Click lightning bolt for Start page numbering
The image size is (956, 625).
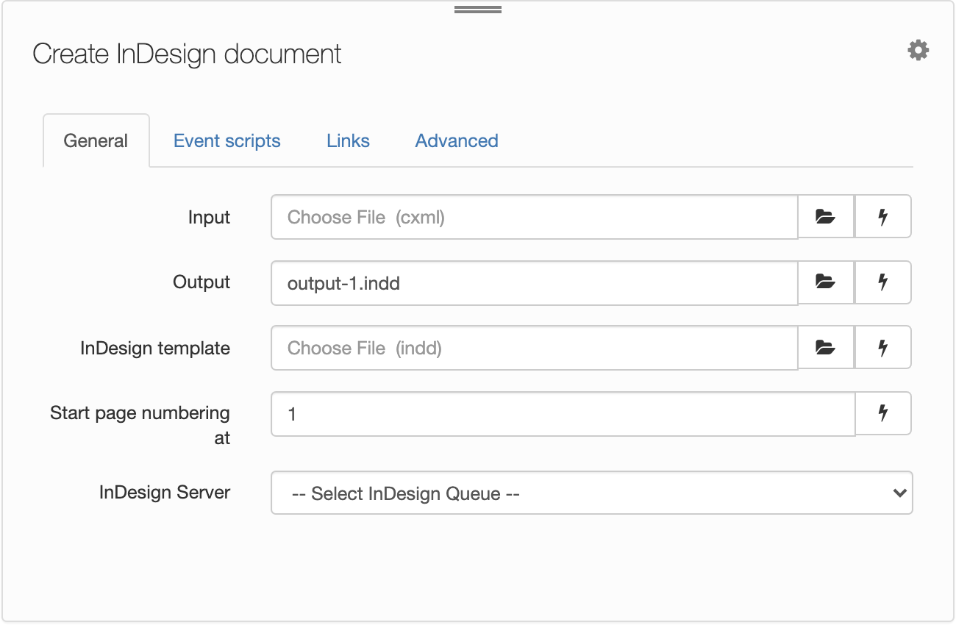(883, 413)
